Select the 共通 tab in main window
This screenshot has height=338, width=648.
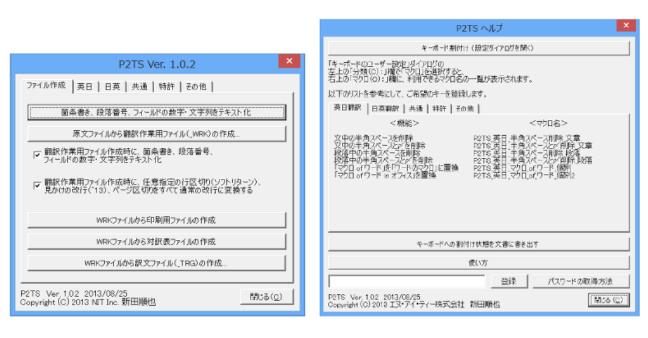[139, 86]
